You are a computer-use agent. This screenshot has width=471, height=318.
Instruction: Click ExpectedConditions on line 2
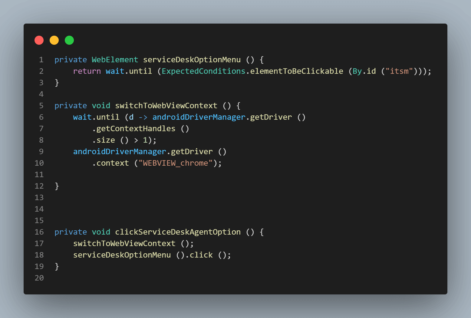[x=203, y=71]
